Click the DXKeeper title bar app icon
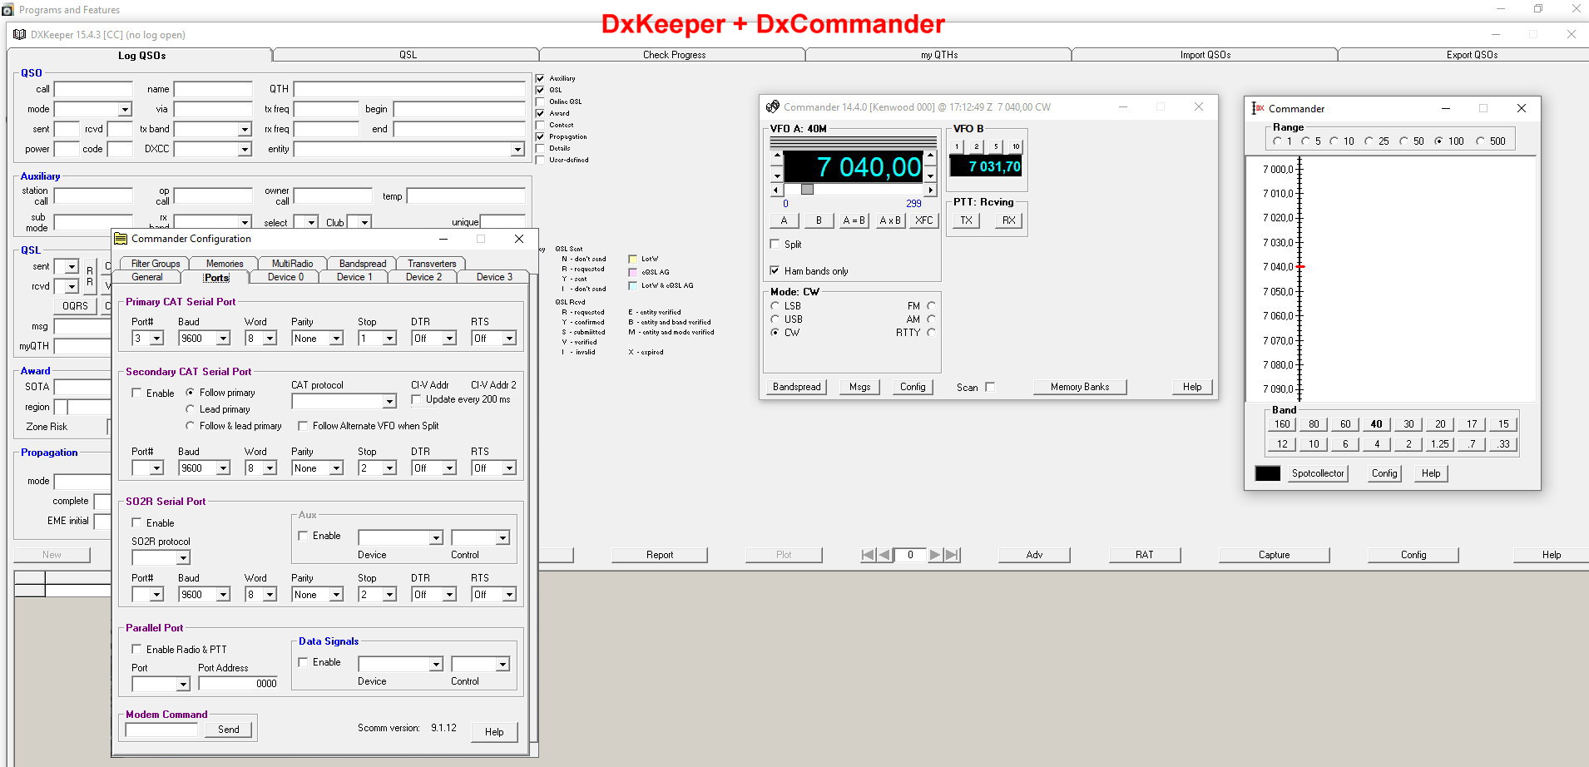Image resolution: width=1589 pixels, height=767 pixels. click(x=19, y=35)
